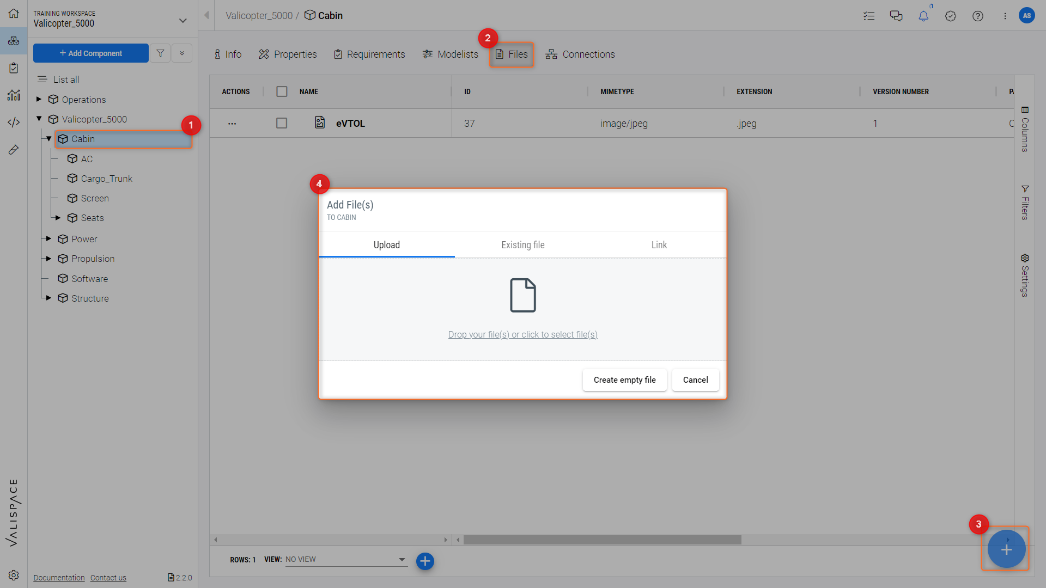1046x588 pixels.
Task: Switch to the Connections tab
Action: [x=580, y=54]
